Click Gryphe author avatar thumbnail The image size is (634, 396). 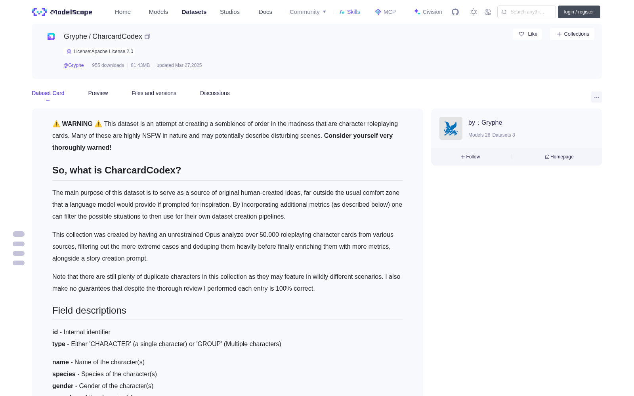click(451, 128)
